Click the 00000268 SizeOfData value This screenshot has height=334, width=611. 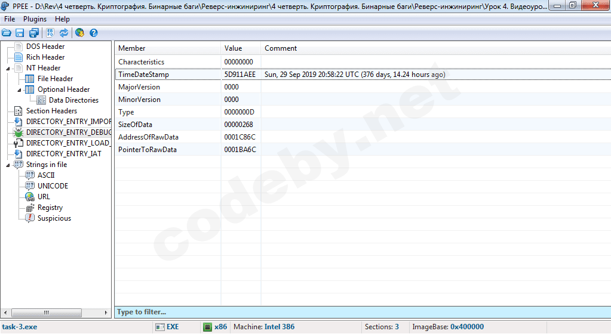238,125
